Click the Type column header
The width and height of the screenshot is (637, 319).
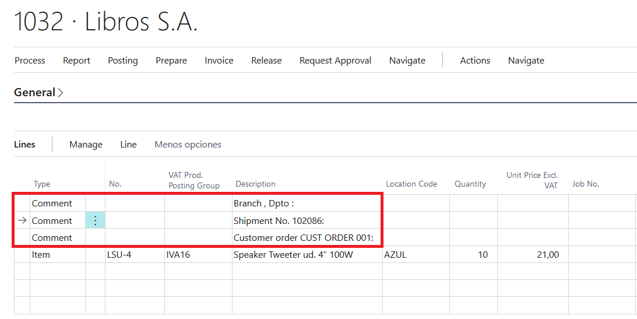coord(42,184)
